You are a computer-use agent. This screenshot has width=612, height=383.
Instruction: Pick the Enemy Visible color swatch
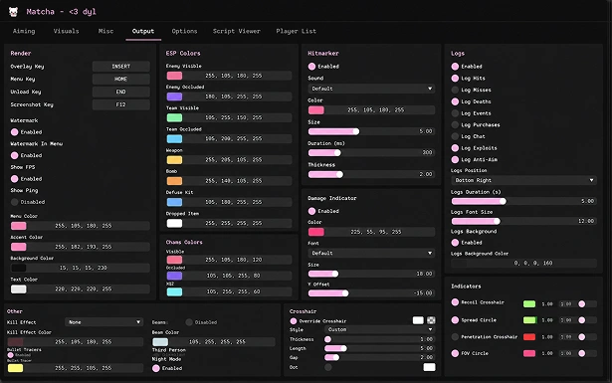tap(174, 76)
